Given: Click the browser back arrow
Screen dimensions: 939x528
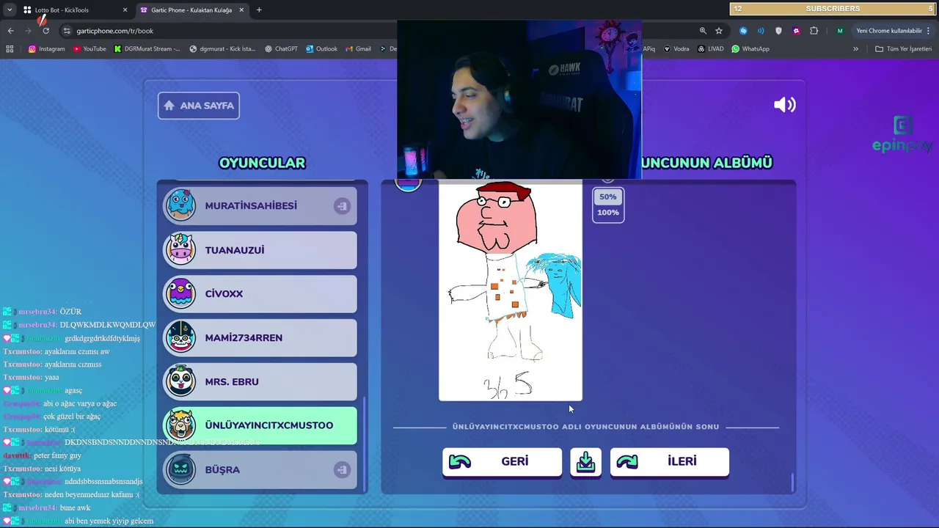Looking at the screenshot, I should click(x=10, y=31).
